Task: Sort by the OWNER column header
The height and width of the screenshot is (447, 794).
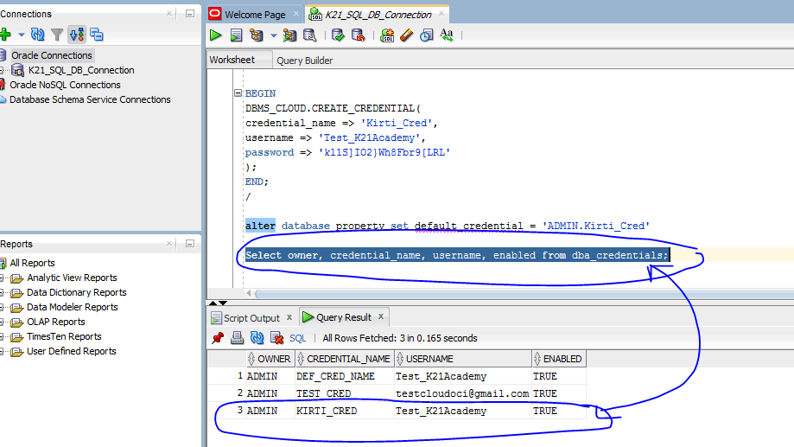Action: [x=270, y=359]
